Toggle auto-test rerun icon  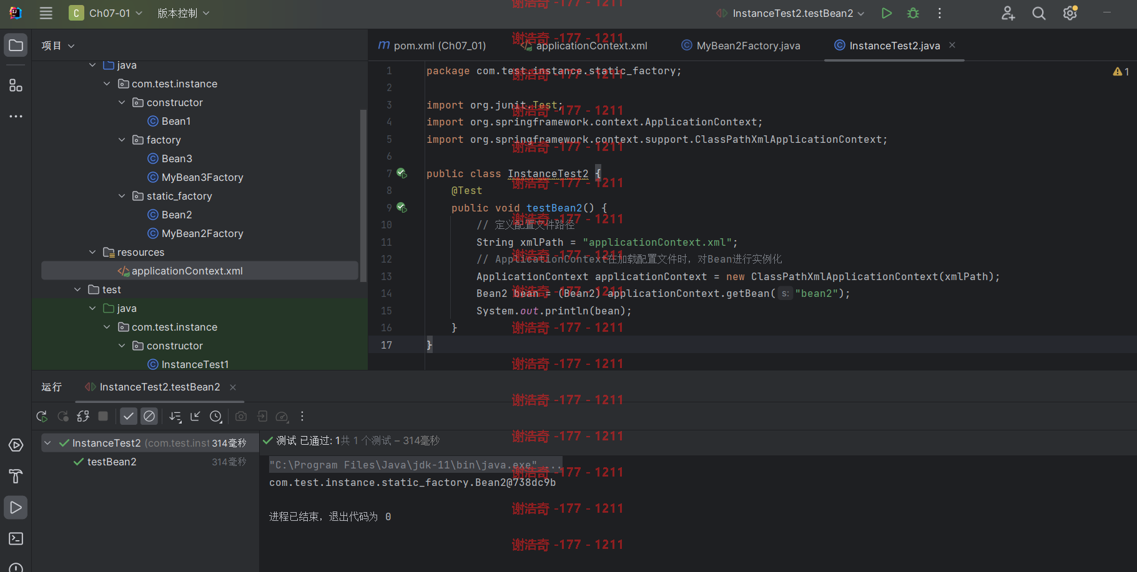83,416
